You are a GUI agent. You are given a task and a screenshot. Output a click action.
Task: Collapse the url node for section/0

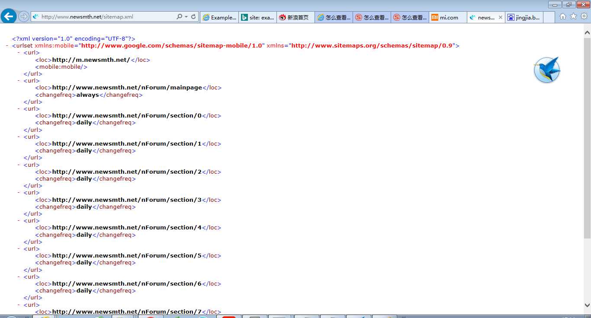[19, 108]
